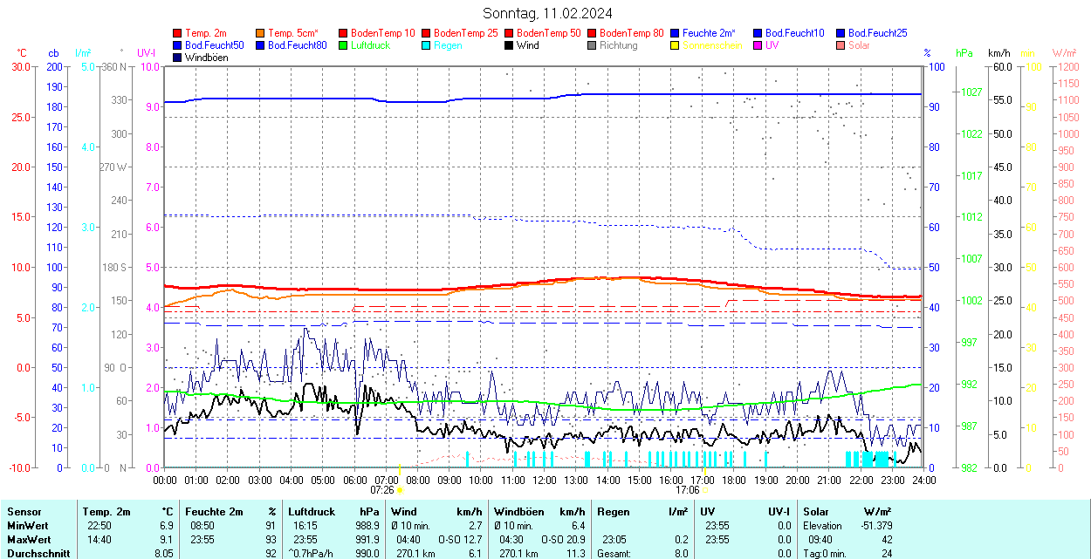Click the hPa unit label at top right

[964, 53]
